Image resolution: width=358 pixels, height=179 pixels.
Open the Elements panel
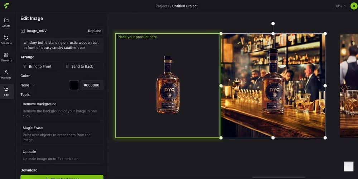tap(6, 57)
